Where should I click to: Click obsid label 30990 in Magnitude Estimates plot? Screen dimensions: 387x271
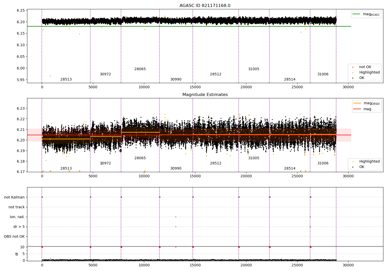click(176, 169)
